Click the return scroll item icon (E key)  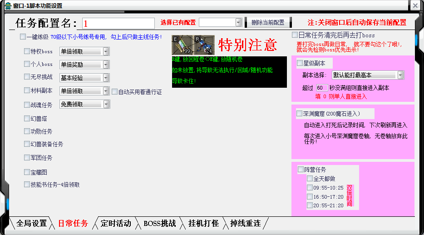coord(182,45)
